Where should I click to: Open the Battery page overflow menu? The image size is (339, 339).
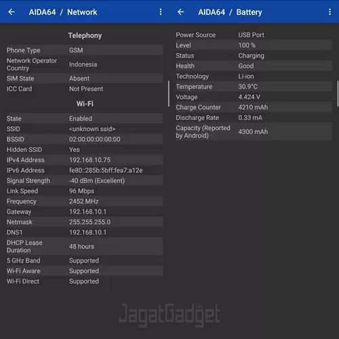click(330, 12)
